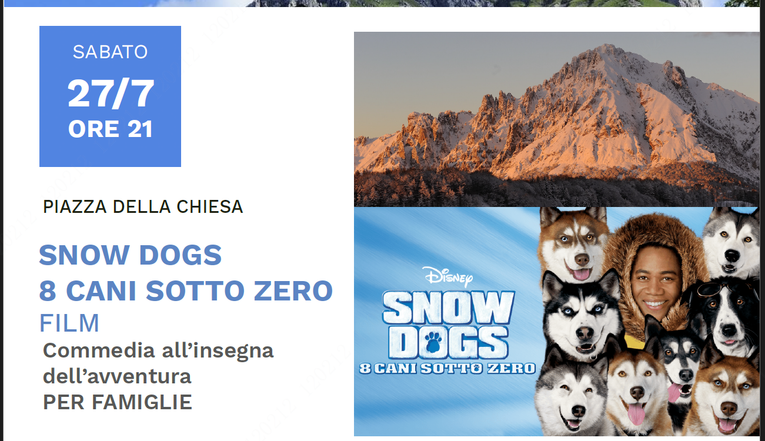Click the PIAZZA DELLA CHIESA text
The image size is (765, 441).
[143, 207]
